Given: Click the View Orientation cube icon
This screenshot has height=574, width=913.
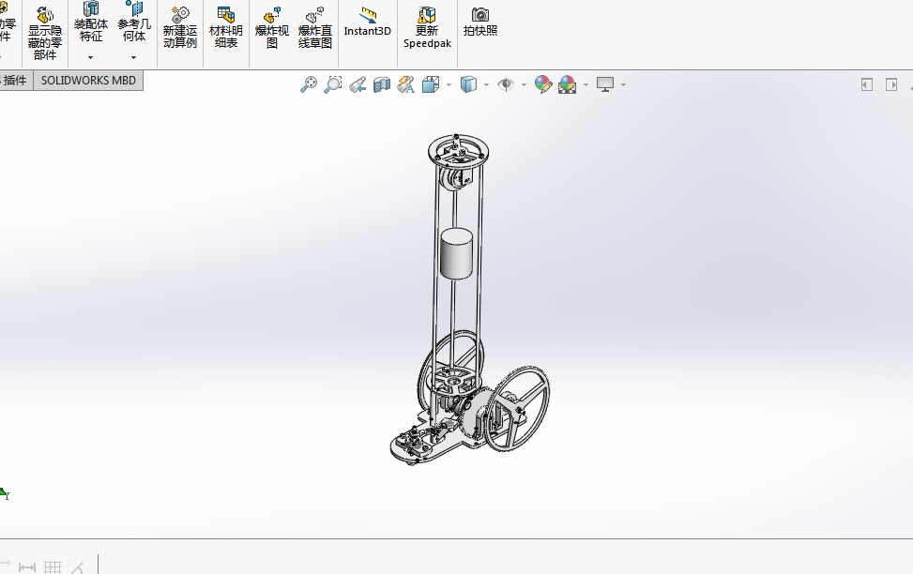Looking at the screenshot, I should coord(431,84).
